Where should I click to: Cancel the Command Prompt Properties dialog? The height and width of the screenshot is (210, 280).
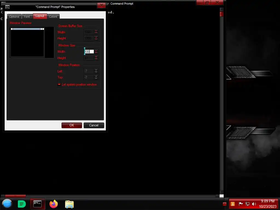pyautogui.click(x=94, y=125)
